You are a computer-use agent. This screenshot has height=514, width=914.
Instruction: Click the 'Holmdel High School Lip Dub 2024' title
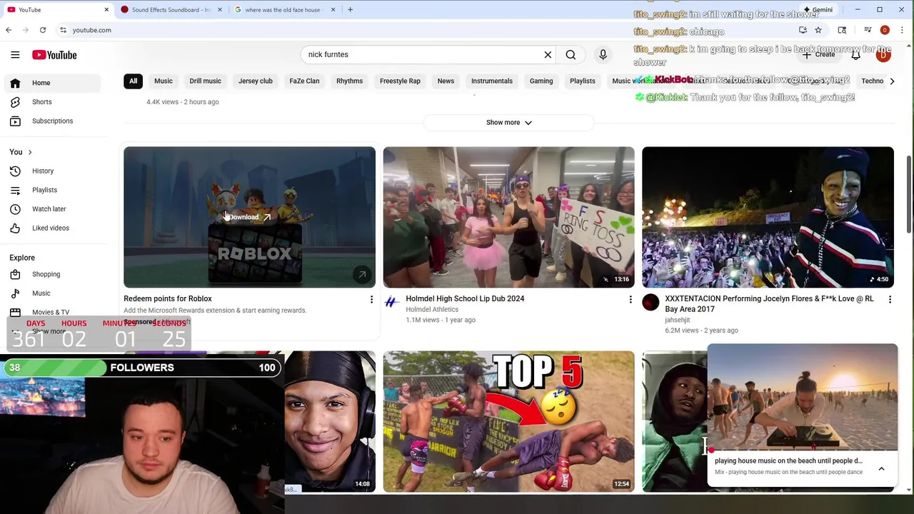(x=465, y=299)
